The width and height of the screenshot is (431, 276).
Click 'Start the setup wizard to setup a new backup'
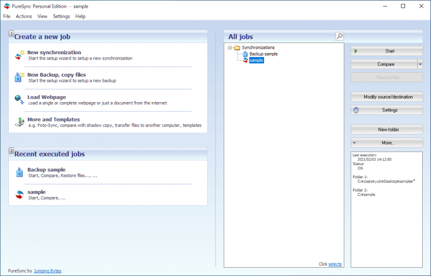point(72,81)
